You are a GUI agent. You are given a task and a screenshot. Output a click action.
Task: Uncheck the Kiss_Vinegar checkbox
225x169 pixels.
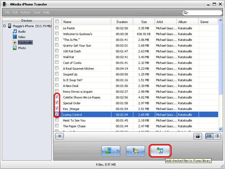(x=57, y=108)
